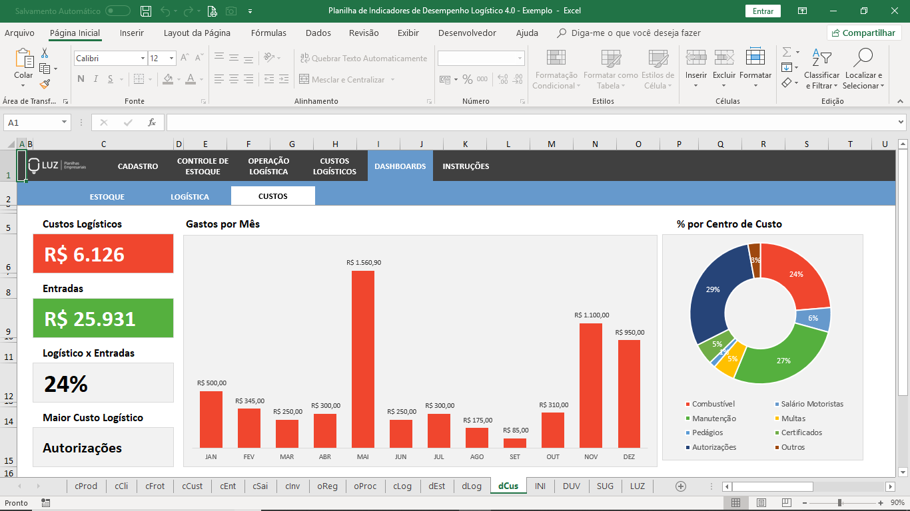
Task: Open the Dados ribbon tab
Action: tap(318, 33)
